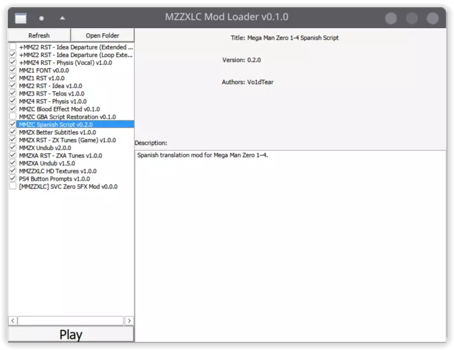Uncheck MMZX RST - ZX Tunes (Game) checkbox
The image size is (454, 350).
(x=13, y=140)
